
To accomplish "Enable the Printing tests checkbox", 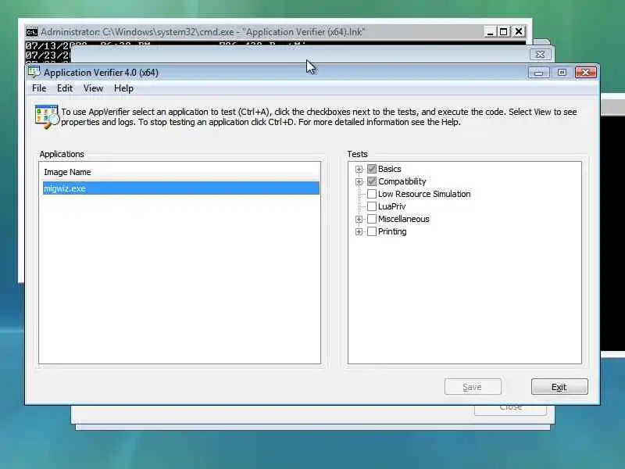I will point(372,231).
